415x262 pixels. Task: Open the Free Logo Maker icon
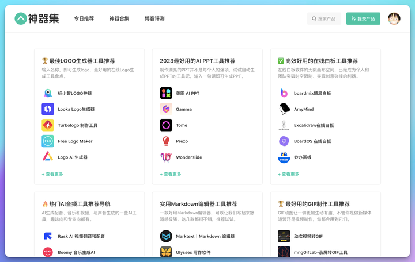[48, 141]
